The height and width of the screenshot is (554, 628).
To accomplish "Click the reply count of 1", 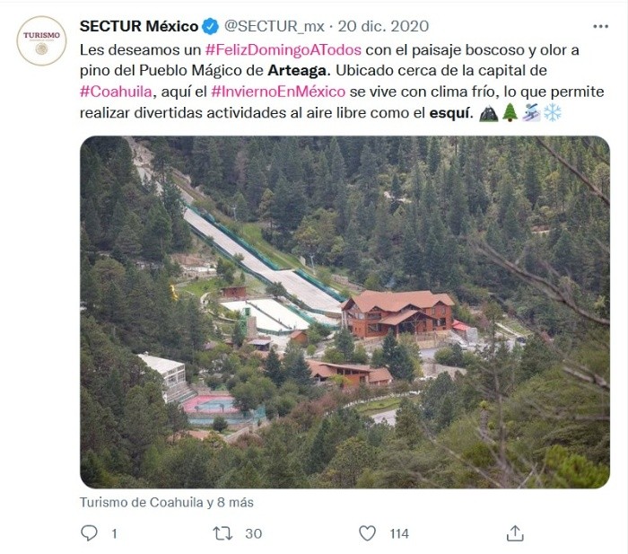I will 114,533.
